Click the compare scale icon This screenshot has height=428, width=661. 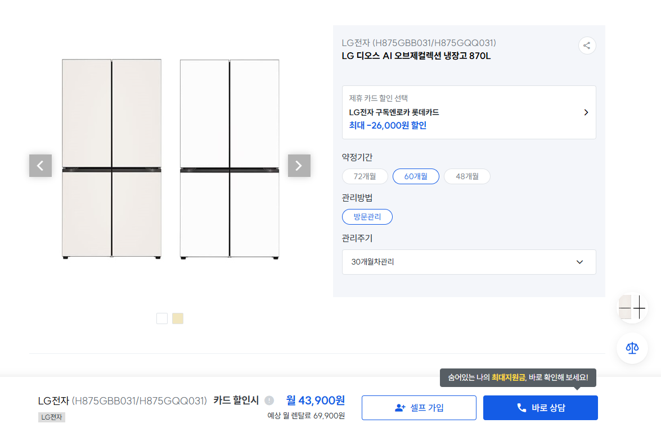coord(632,348)
